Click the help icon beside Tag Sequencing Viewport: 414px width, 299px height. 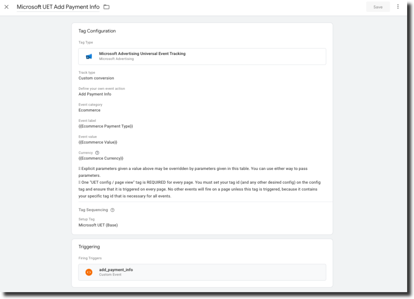coord(112,210)
